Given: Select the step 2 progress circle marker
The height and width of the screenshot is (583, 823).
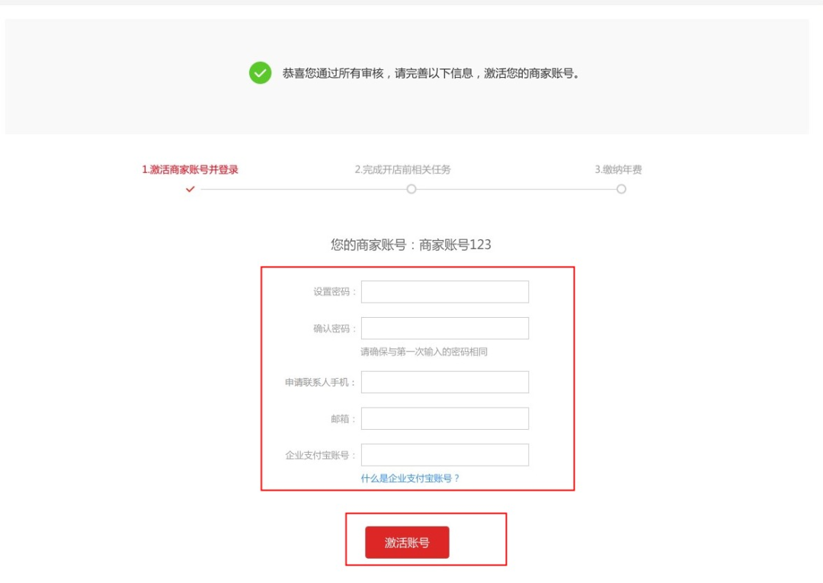Looking at the screenshot, I should point(411,189).
